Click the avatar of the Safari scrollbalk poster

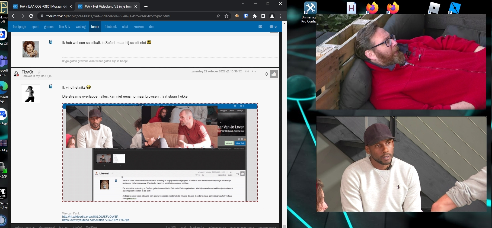click(x=31, y=49)
